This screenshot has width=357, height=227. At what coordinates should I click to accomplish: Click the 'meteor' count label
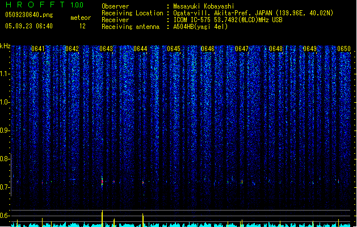pos(81,18)
